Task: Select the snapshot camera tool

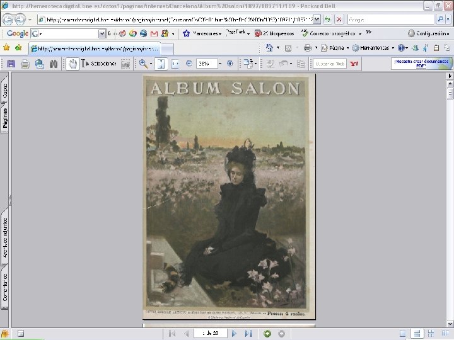Action: tap(125, 64)
